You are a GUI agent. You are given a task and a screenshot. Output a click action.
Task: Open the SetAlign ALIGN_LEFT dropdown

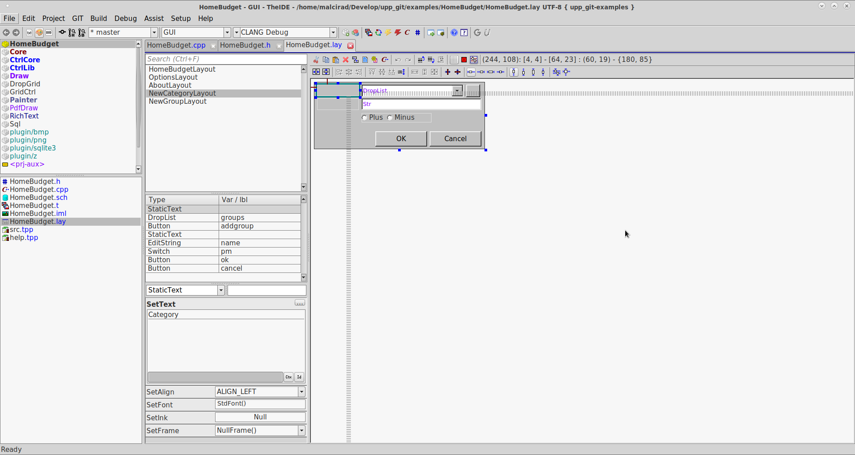pyautogui.click(x=301, y=392)
